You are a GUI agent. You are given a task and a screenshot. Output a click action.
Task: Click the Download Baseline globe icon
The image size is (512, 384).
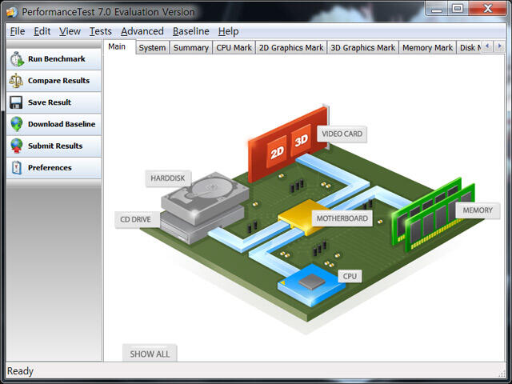[x=16, y=124]
